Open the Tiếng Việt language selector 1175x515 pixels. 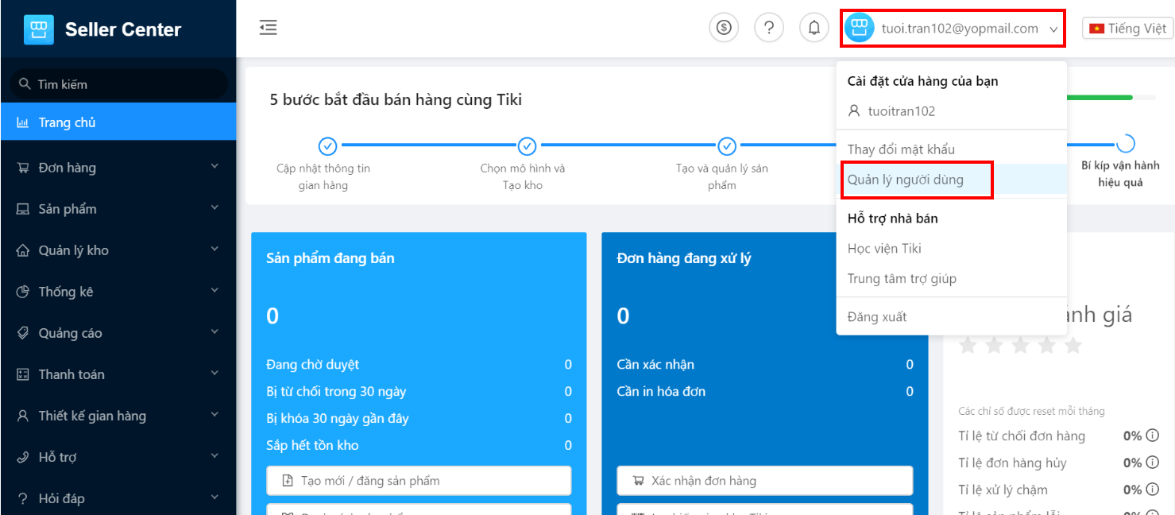point(1127,29)
